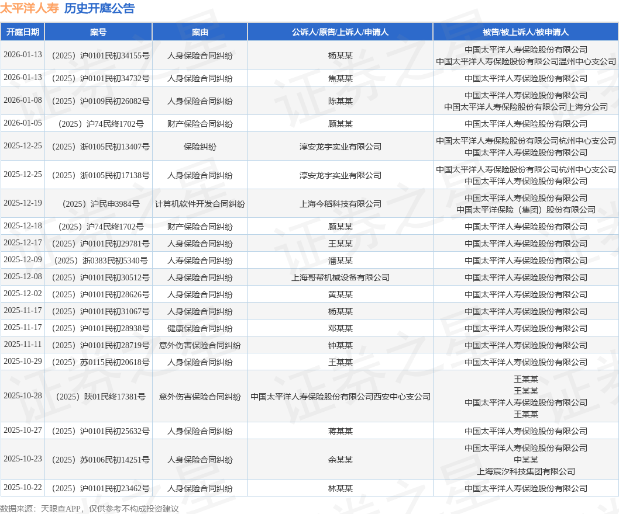Click 健康保险合同纠纷 cause cell

[x=200, y=328]
